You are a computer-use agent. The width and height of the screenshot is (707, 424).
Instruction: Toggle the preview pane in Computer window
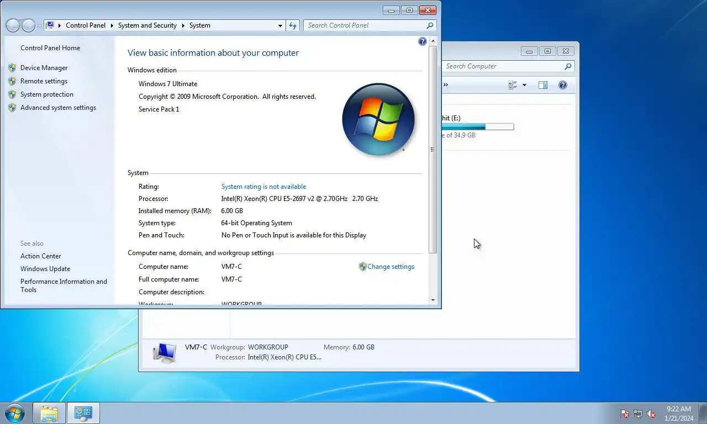(x=543, y=85)
